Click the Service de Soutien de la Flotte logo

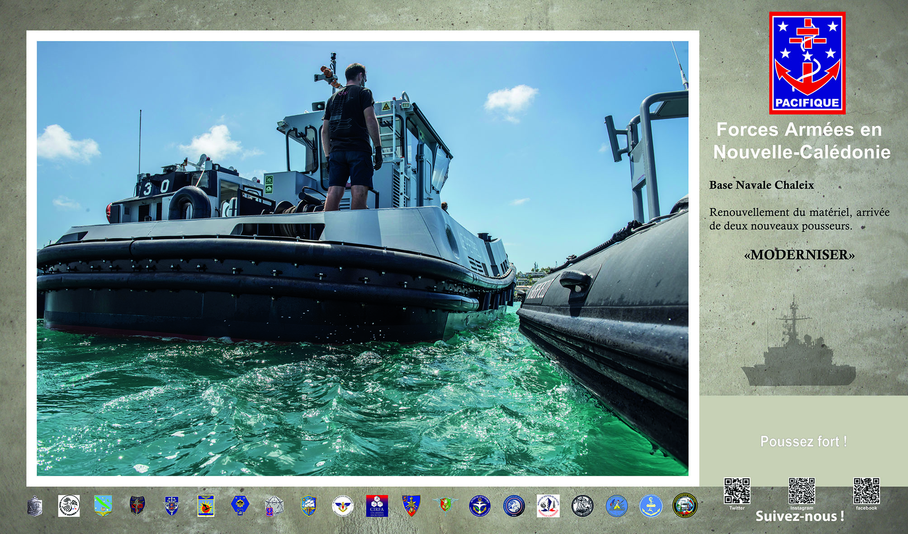[x=548, y=506]
